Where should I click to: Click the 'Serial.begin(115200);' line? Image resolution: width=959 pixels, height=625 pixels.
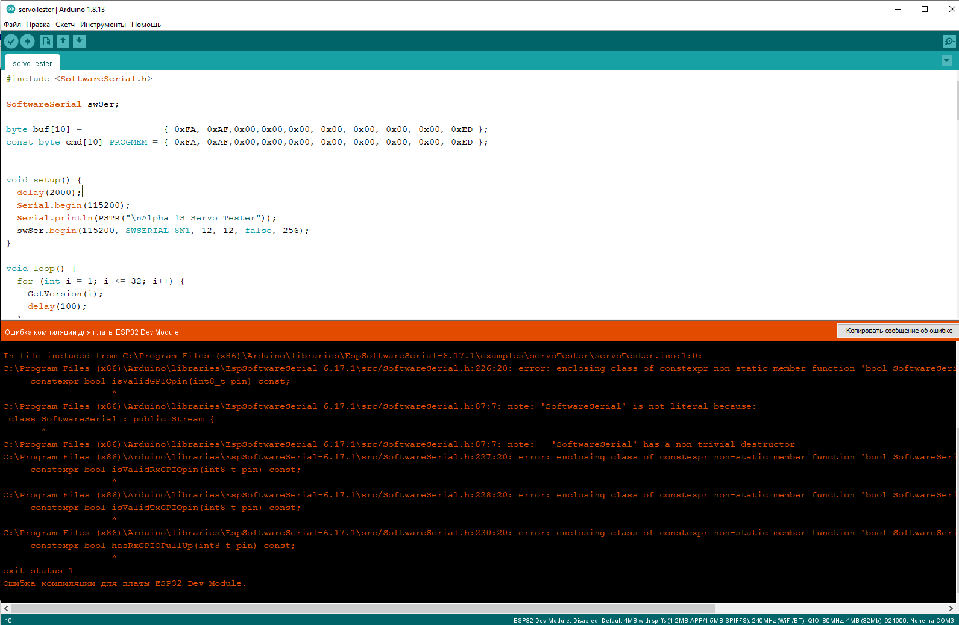point(74,205)
